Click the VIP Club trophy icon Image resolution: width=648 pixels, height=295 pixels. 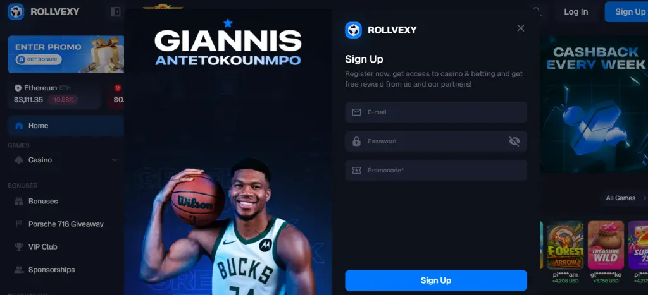(19, 247)
